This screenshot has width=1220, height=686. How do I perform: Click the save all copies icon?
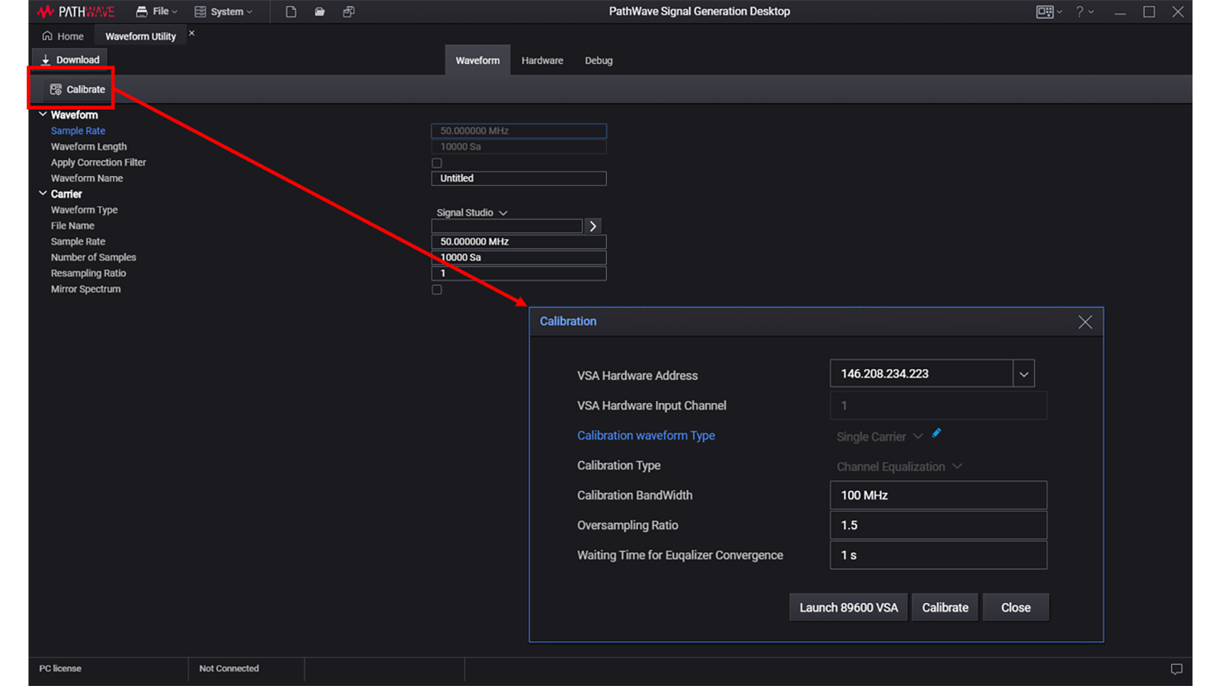[x=348, y=11]
